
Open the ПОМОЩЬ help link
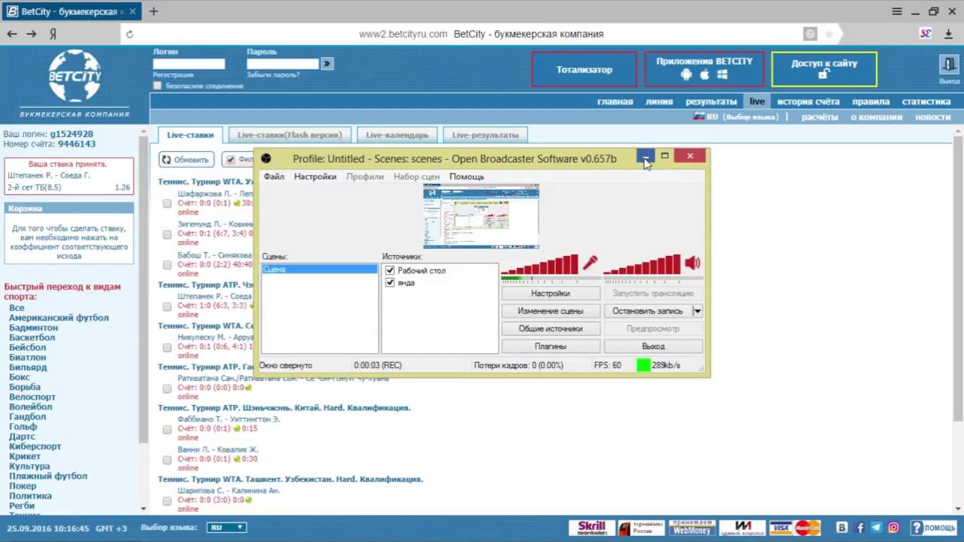[x=933, y=528]
